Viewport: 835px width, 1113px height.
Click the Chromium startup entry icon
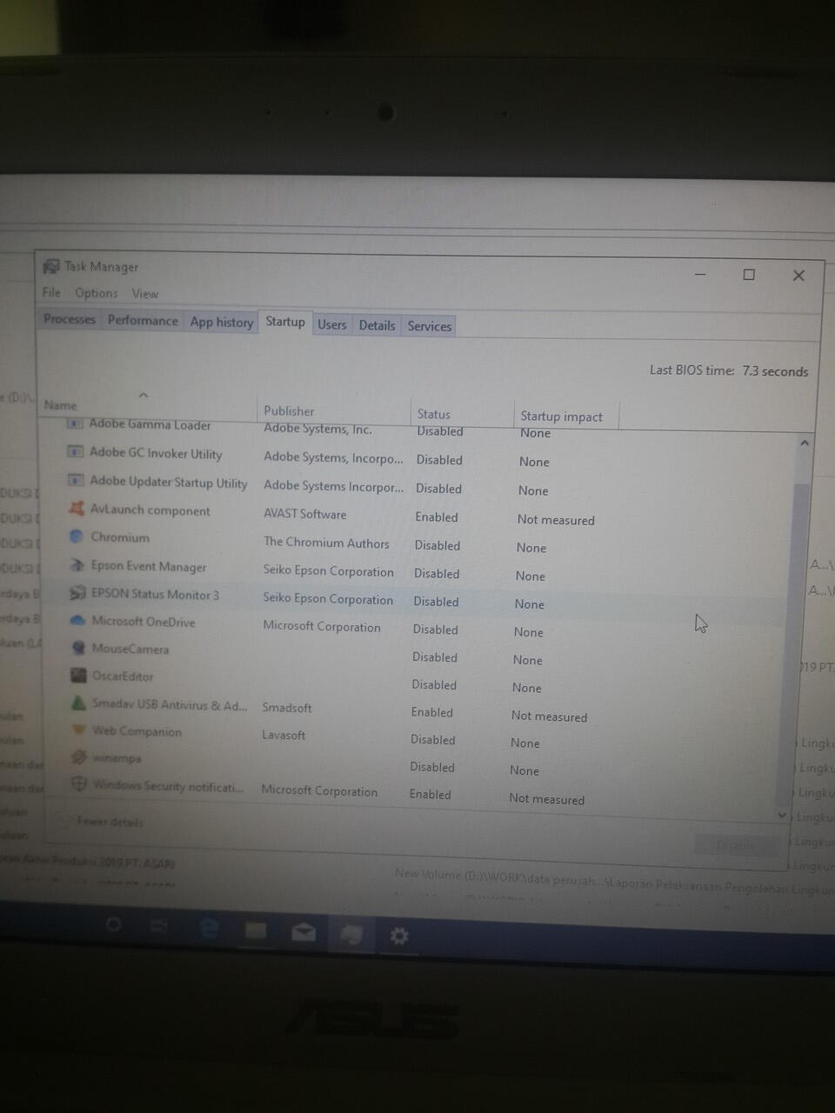77,537
